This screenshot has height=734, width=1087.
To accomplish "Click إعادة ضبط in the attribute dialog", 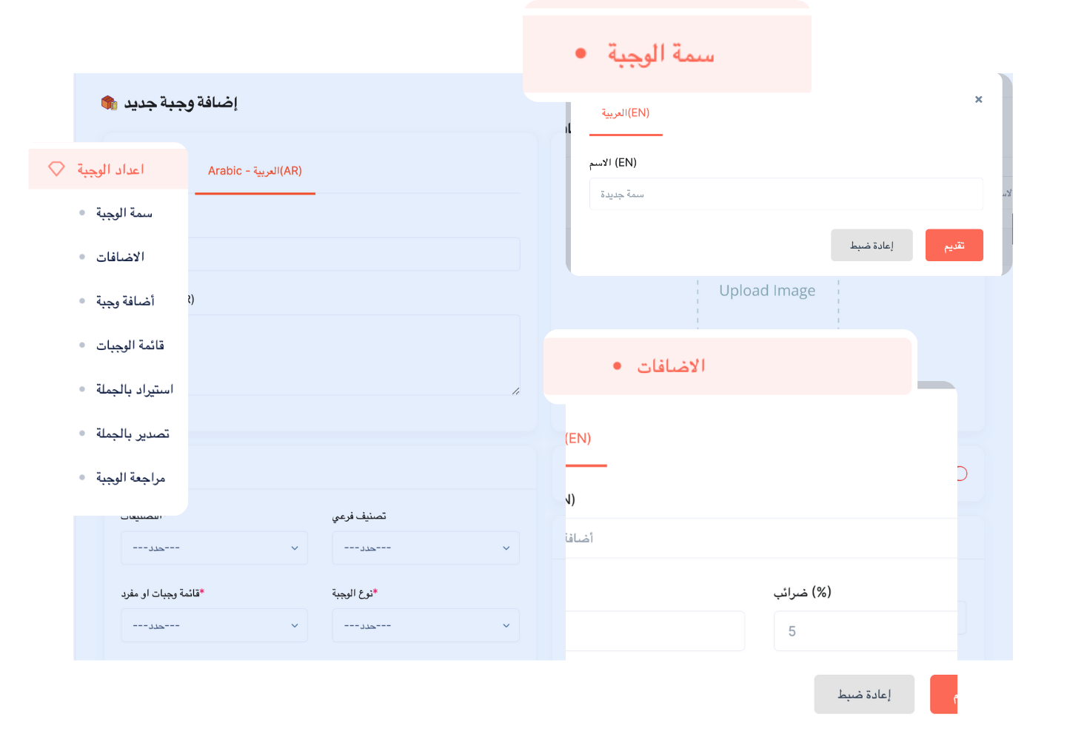I will (x=871, y=246).
